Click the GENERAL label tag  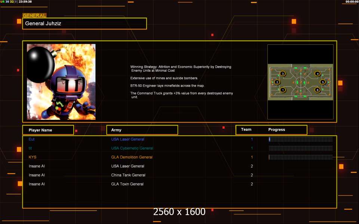34,16
